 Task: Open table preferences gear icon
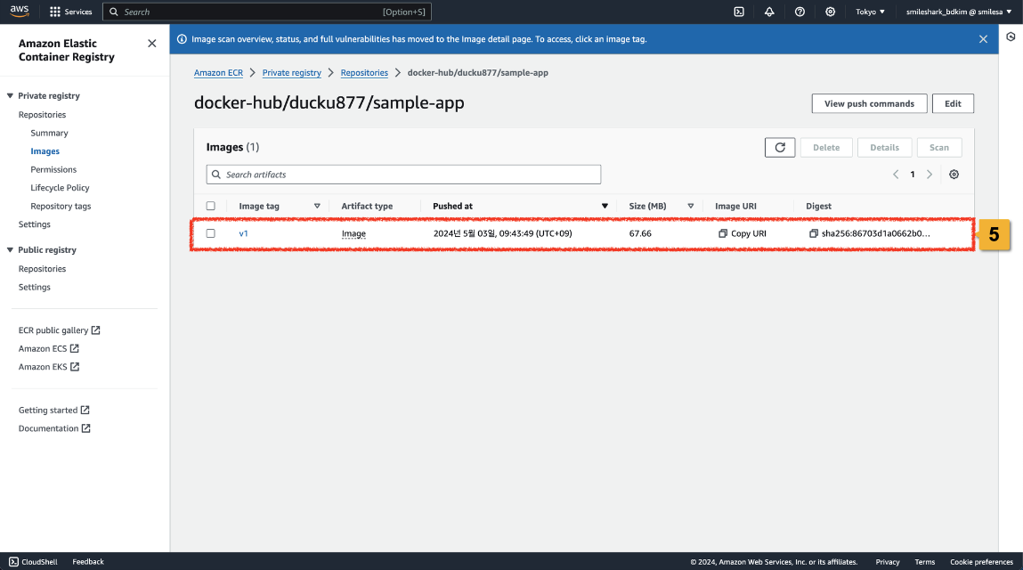tap(954, 175)
